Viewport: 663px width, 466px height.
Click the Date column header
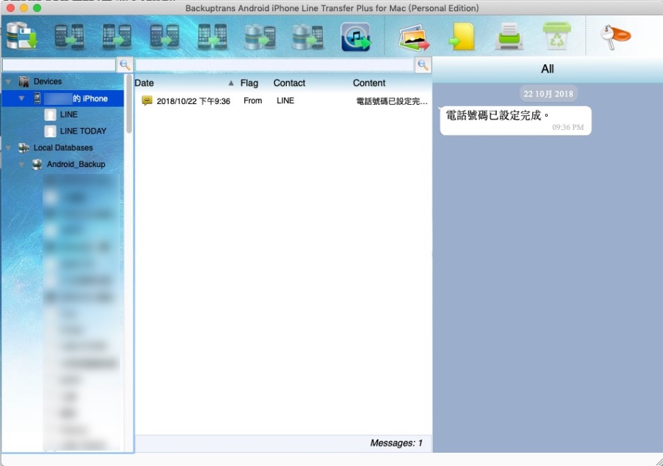click(x=144, y=83)
